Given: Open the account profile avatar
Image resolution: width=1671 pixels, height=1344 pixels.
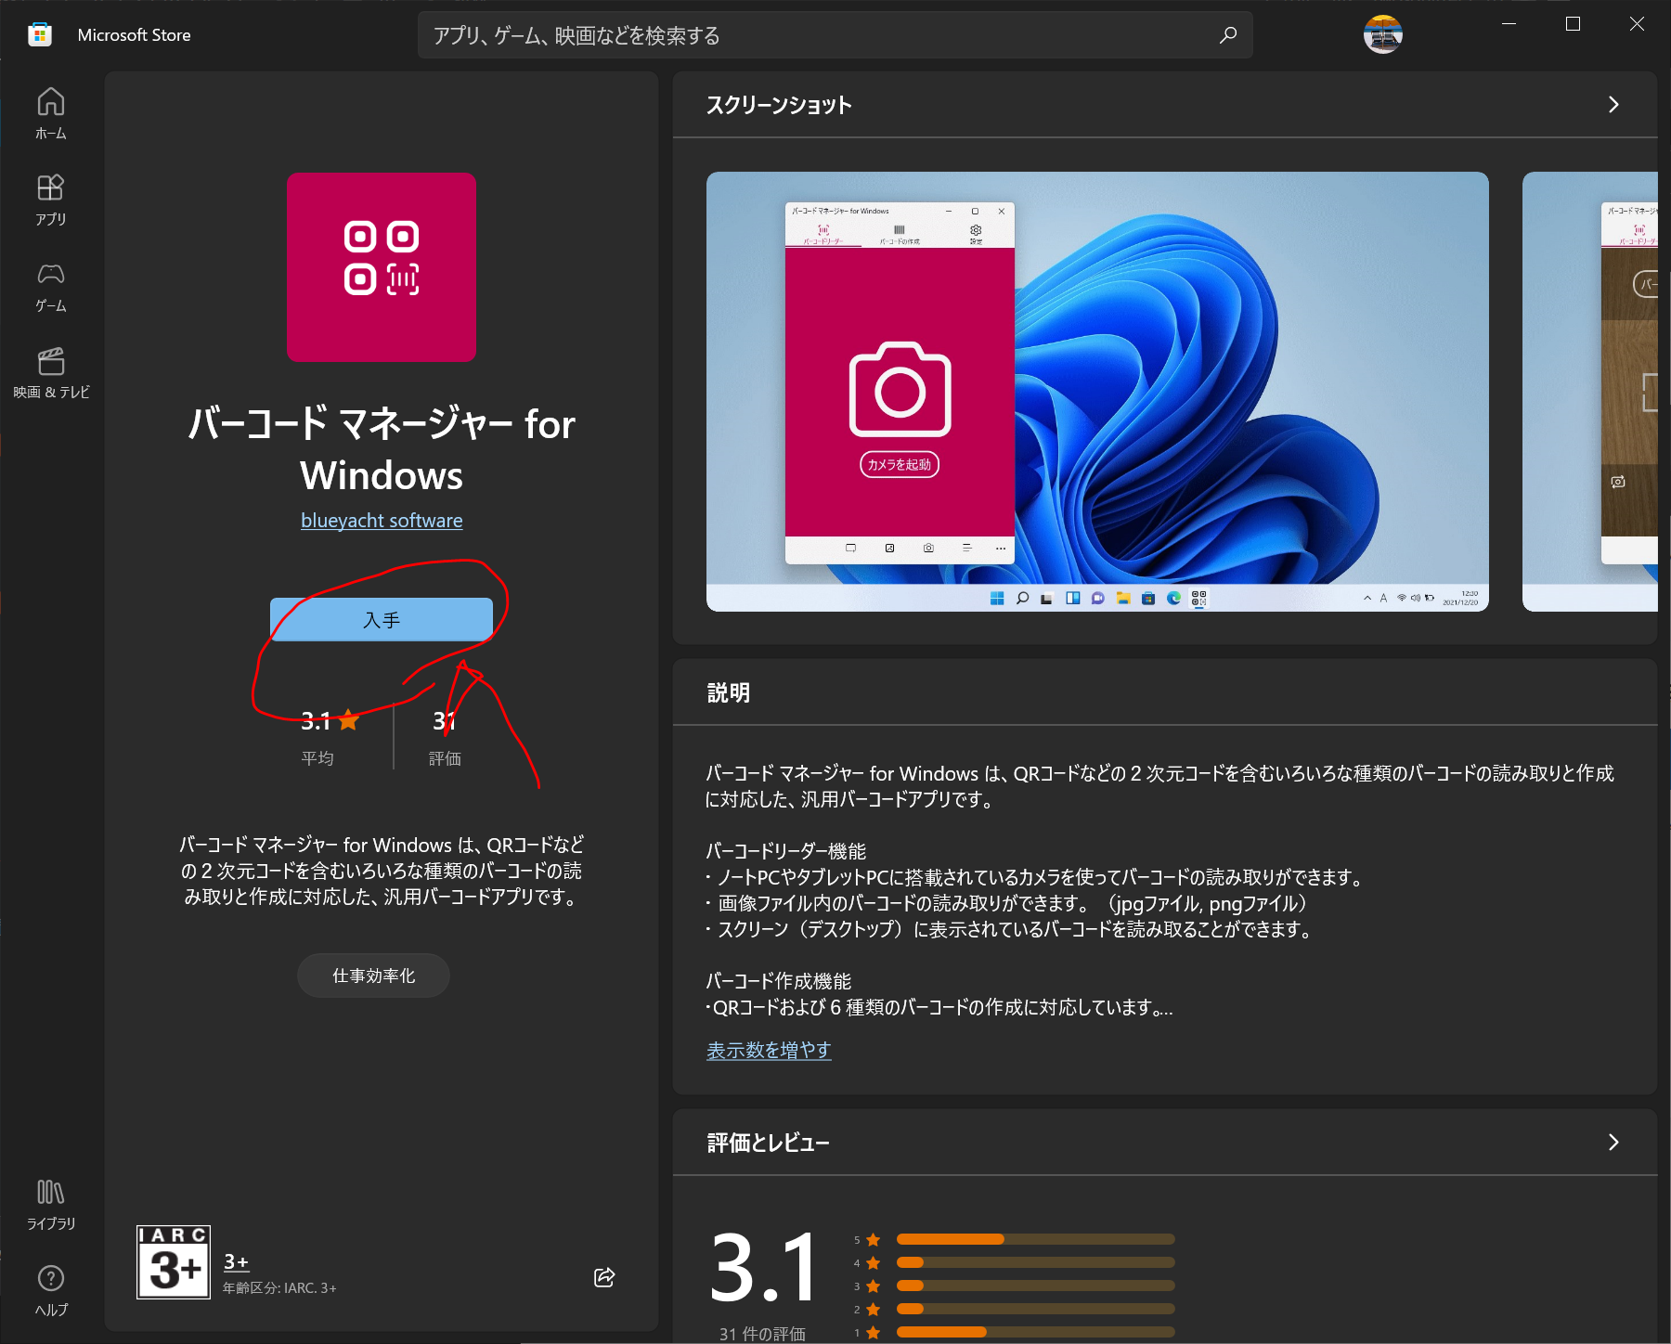Looking at the screenshot, I should point(1382,33).
